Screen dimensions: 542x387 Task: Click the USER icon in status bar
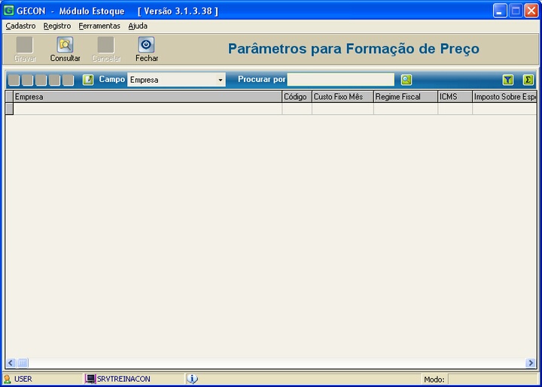tap(8, 379)
